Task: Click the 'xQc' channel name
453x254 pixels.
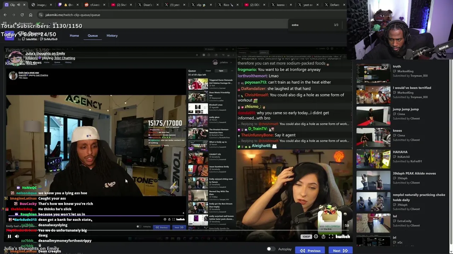Action: (400, 242)
